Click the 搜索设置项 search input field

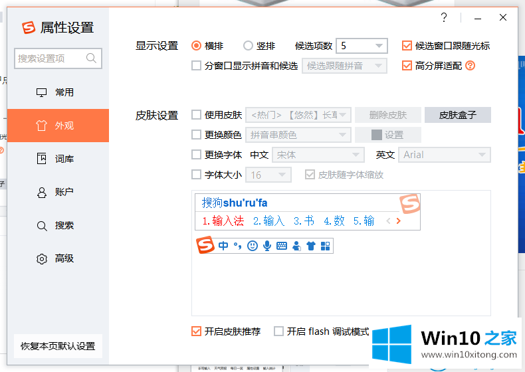[x=58, y=58]
